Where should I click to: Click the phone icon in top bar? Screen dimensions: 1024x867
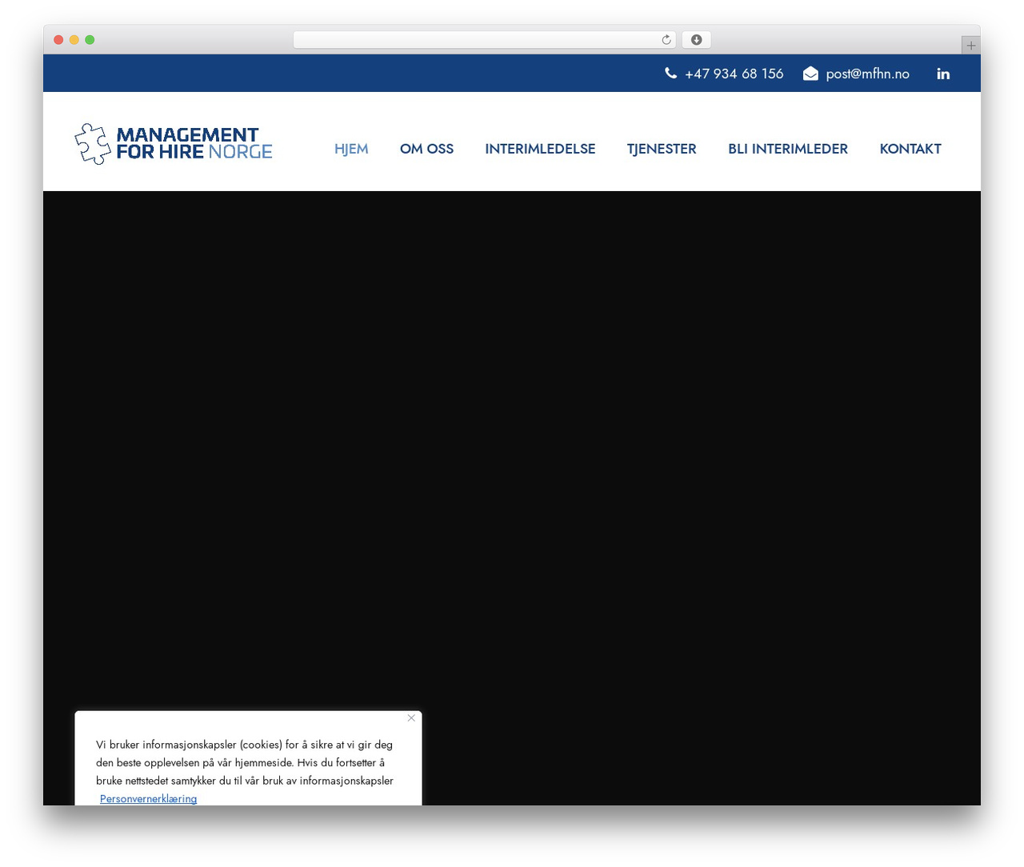coord(670,74)
